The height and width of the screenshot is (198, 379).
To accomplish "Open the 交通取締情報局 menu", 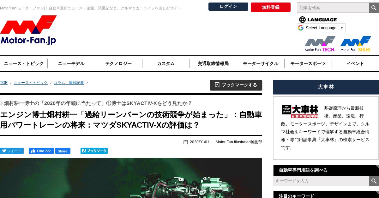I will [x=213, y=63].
